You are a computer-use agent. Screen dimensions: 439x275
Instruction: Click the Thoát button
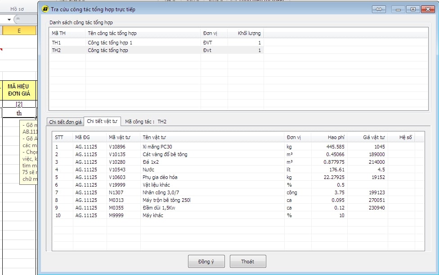click(x=247, y=262)
